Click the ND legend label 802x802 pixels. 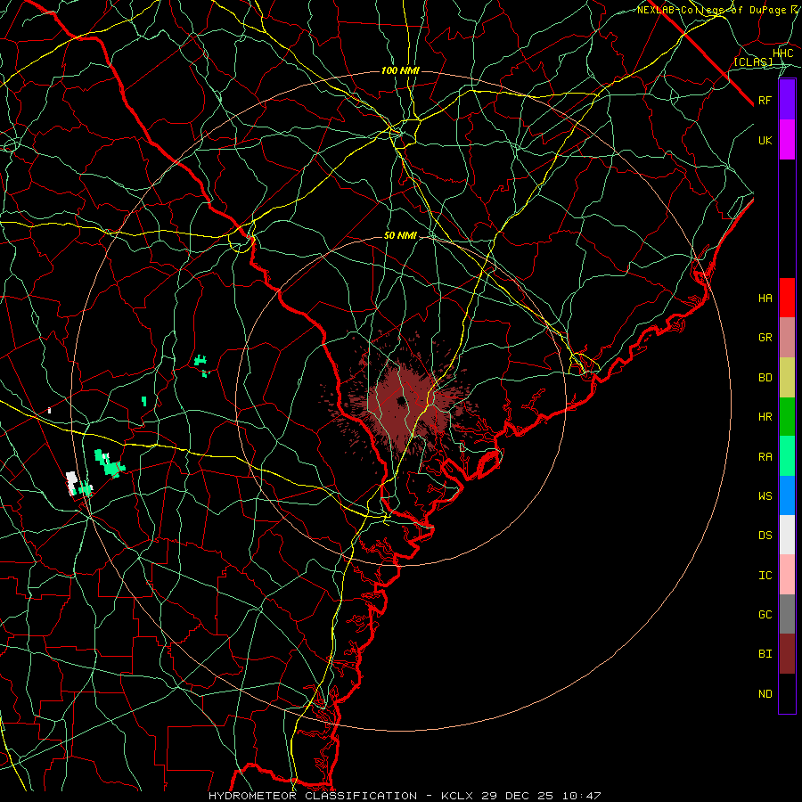click(x=765, y=694)
